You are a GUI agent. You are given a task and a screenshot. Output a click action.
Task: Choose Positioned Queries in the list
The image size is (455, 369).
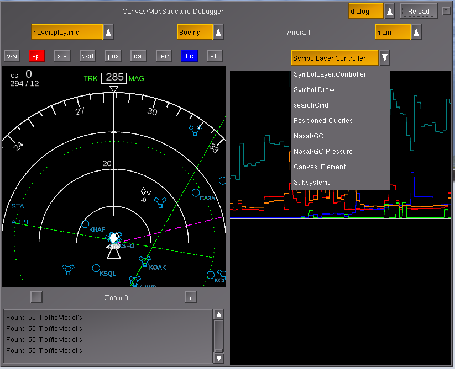click(x=341, y=121)
